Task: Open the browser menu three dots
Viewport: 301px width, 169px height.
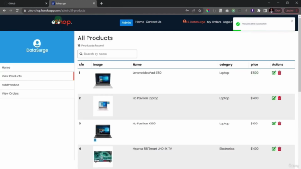Action: tap(297, 11)
